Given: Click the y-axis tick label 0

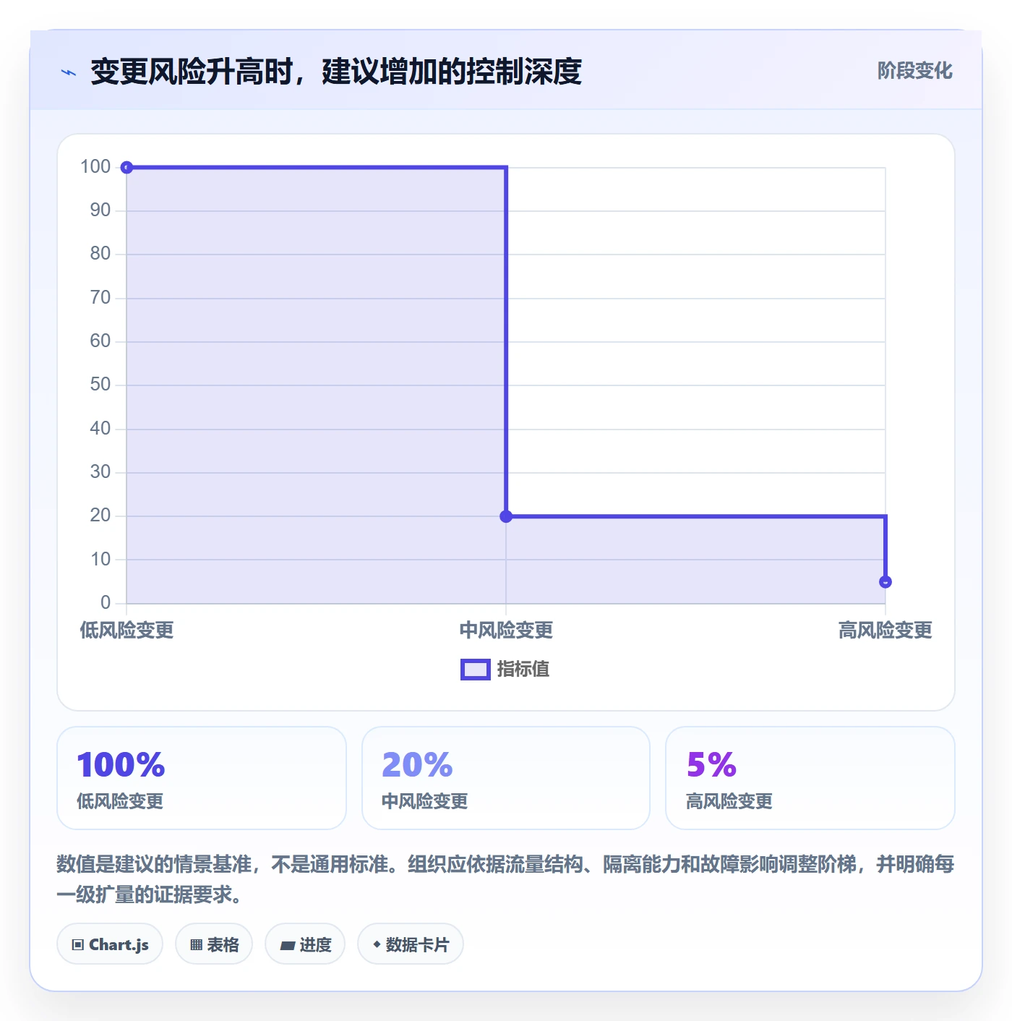Looking at the screenshot, I should click(106, 603).
